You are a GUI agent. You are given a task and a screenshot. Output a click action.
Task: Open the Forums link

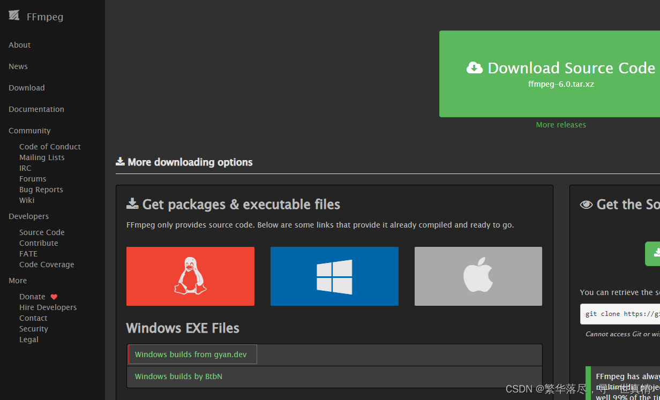click(33, 179)
